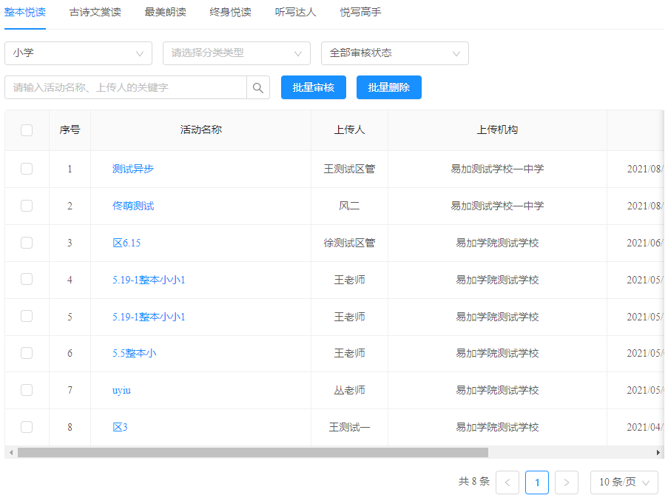Open 5.19-1整本小小1 link in row 5
Image resolution: width=668 pixels, height=501 pixels.
point(149,317)
